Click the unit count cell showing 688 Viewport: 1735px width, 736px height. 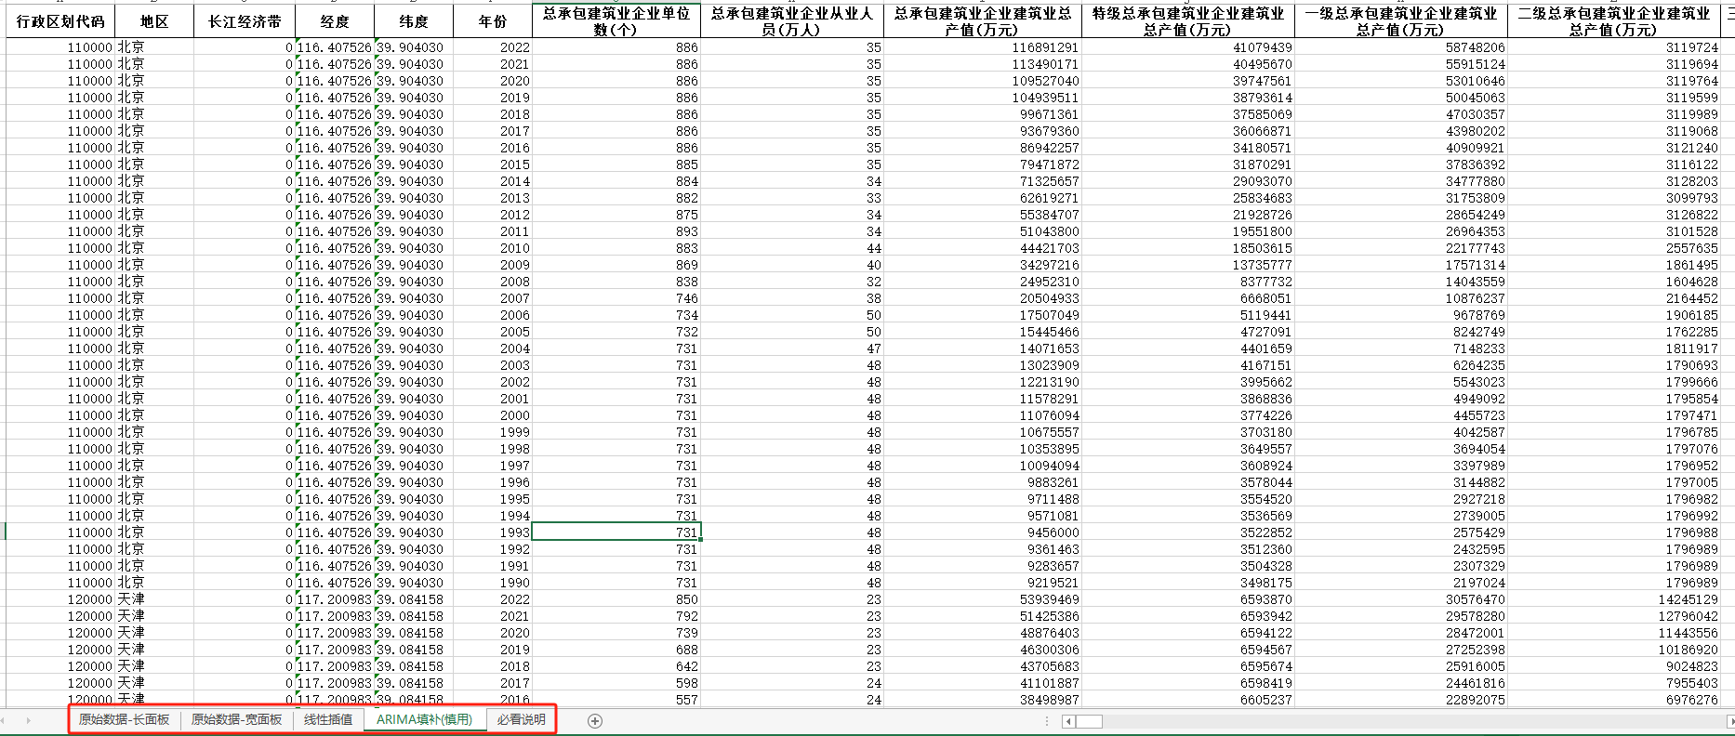(x=616, y=650)
